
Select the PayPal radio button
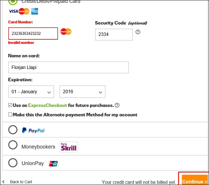(13, 130)
